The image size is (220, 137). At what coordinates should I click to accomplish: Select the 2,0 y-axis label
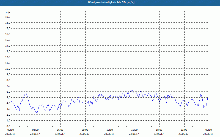click(x=8, y=115)
